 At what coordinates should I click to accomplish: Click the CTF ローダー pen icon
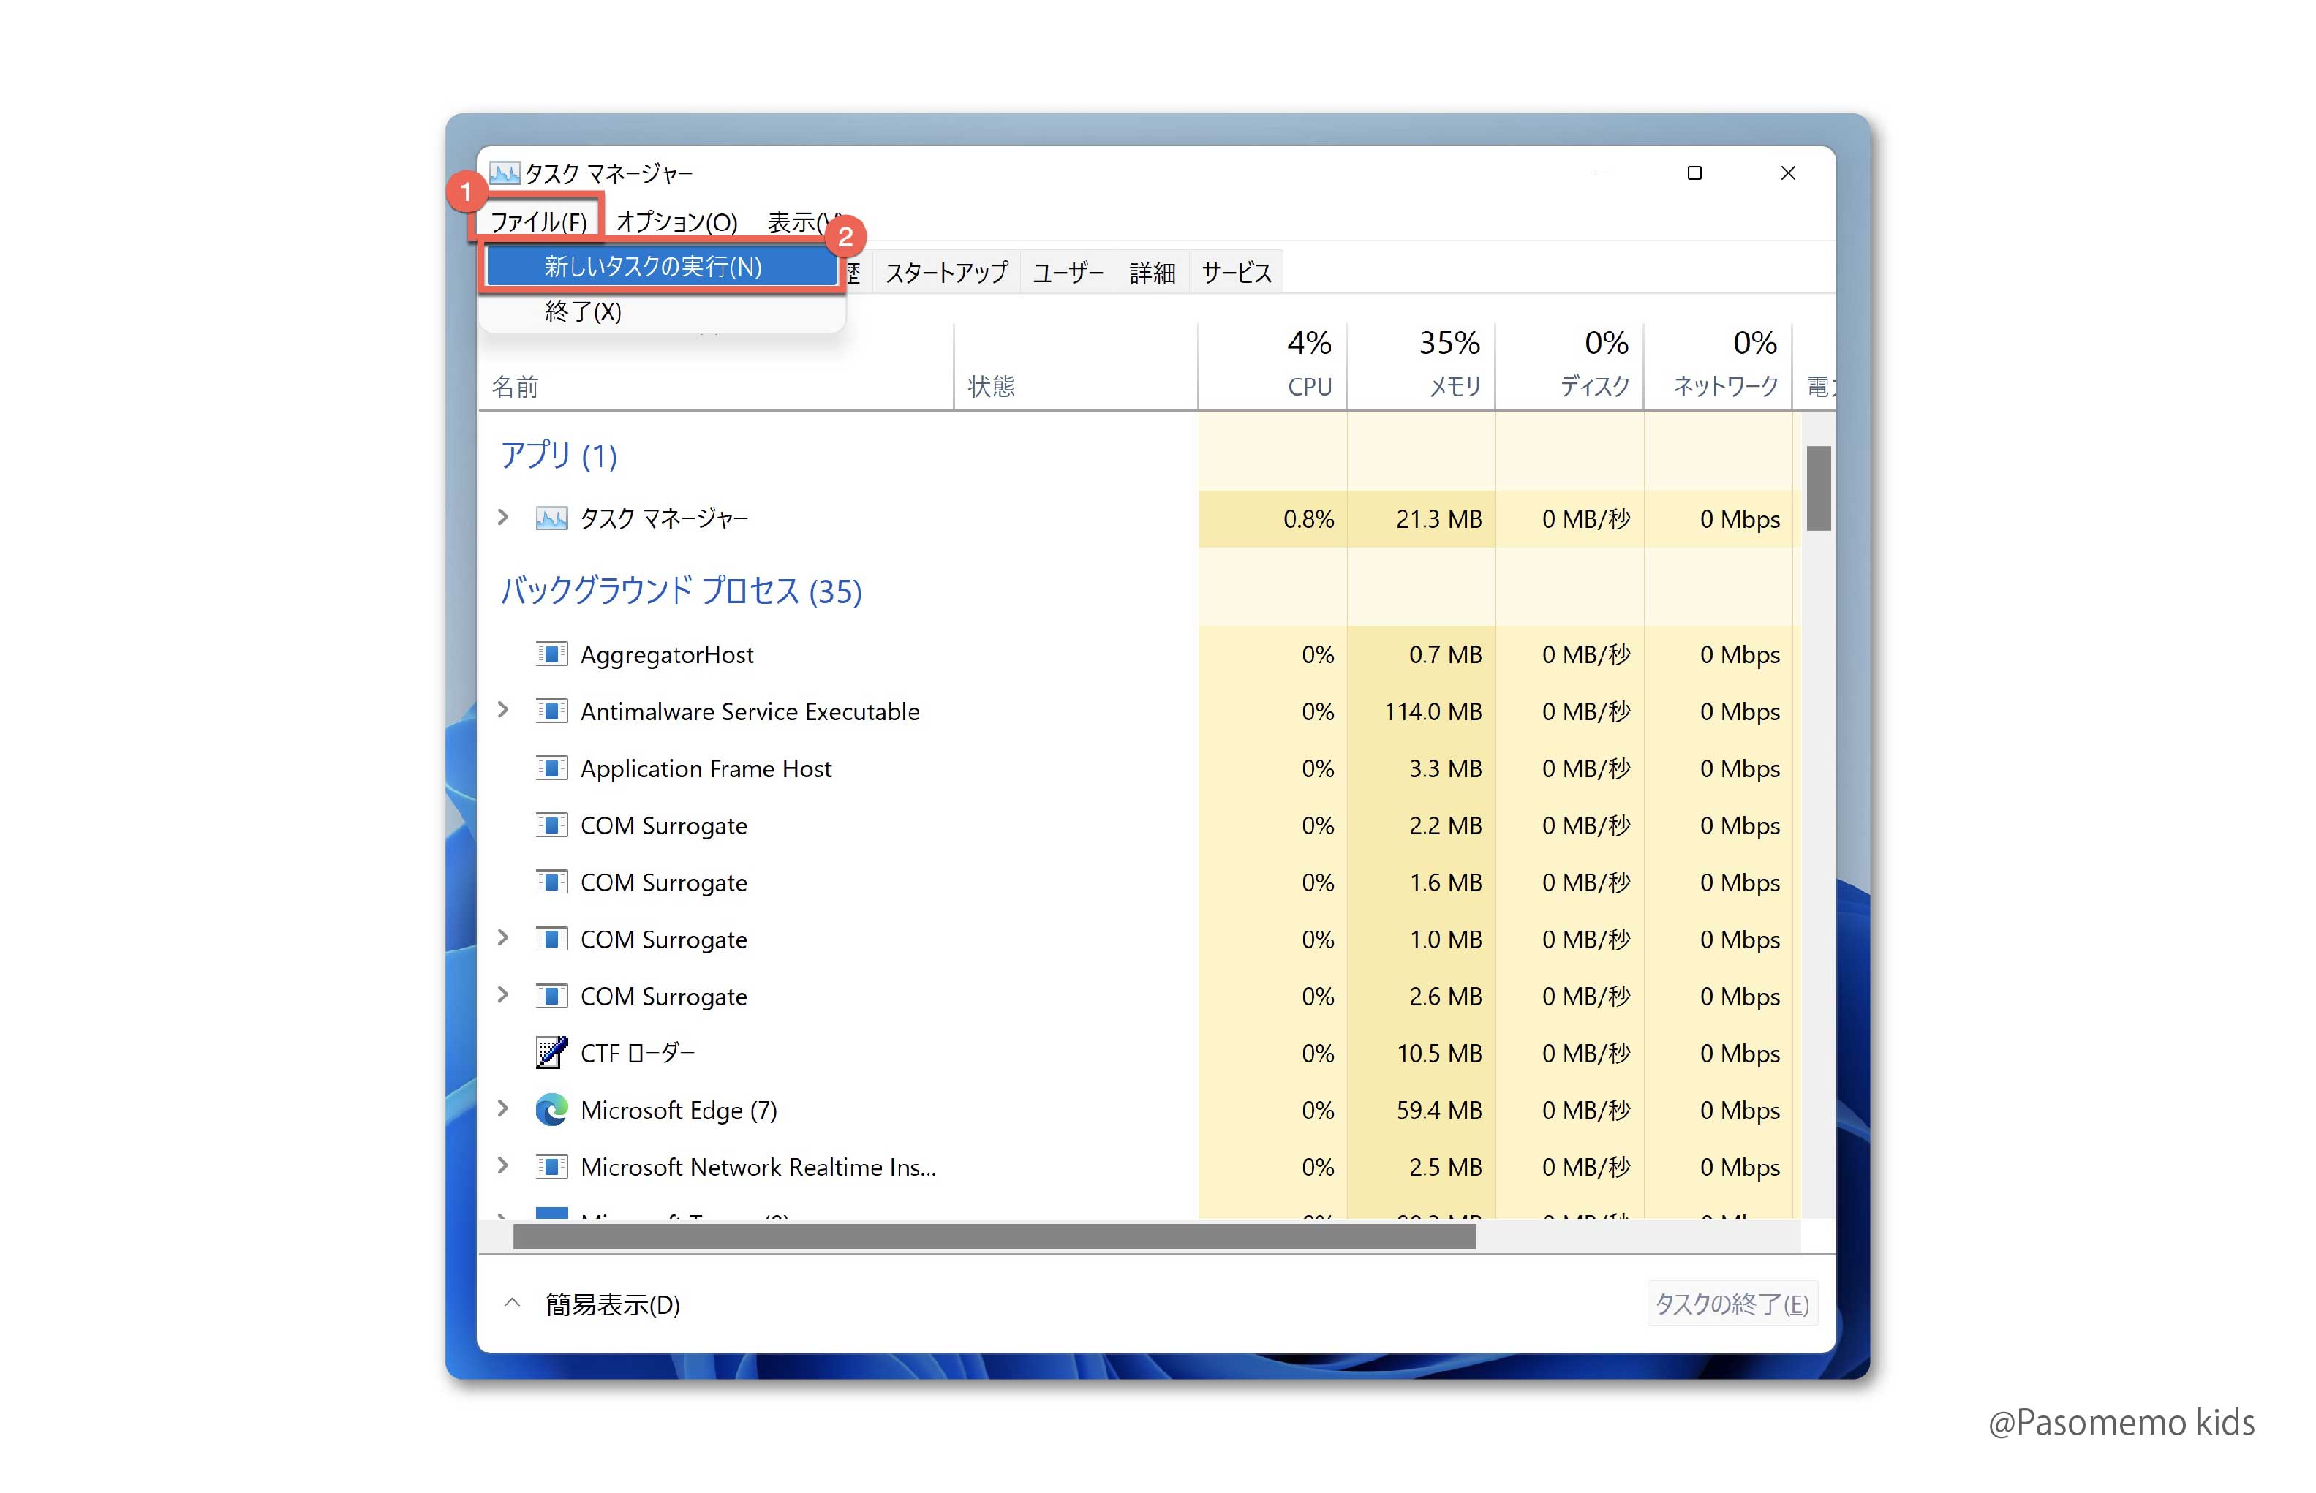[x=551, y=1053]
